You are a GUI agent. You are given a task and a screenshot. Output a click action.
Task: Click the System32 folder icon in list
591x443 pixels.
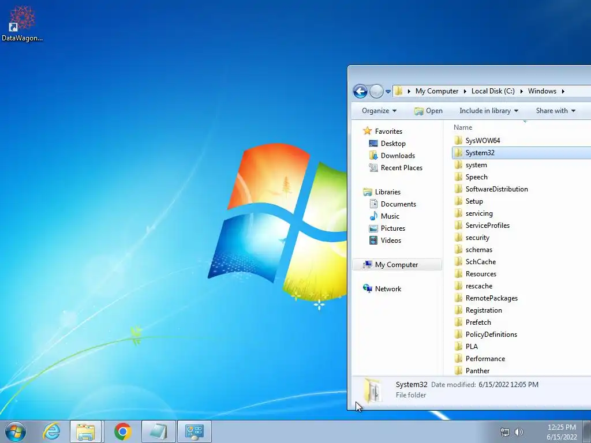click(x=458, y=152)
